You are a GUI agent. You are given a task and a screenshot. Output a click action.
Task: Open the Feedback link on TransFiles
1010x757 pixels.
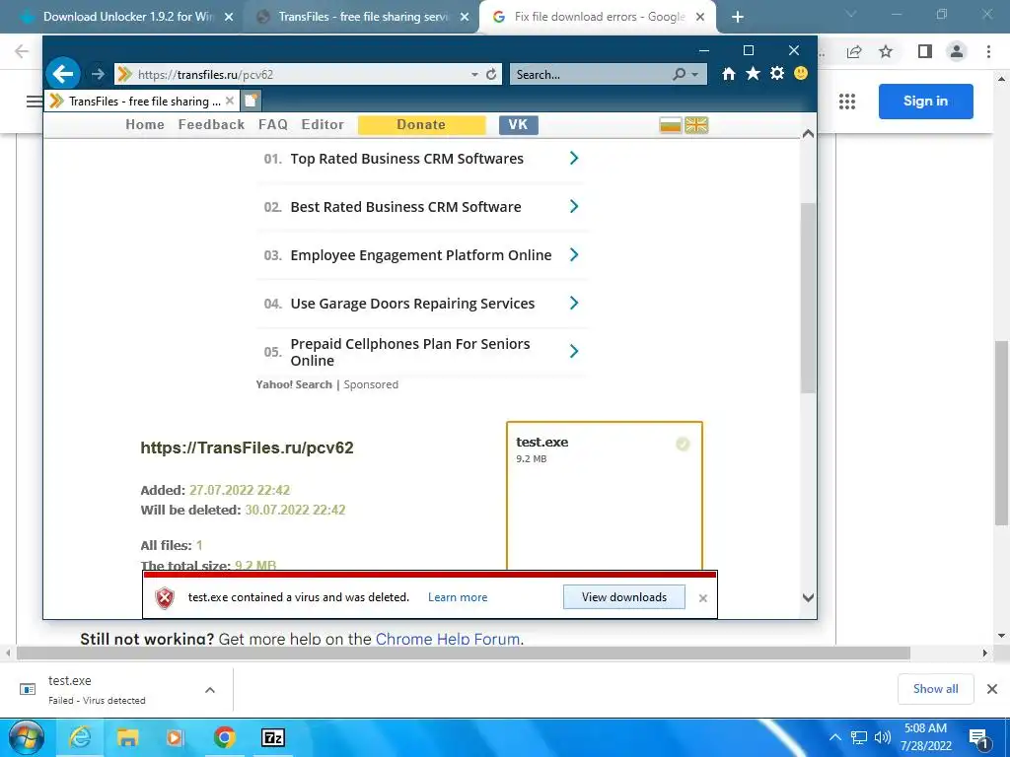click(211, 125)
